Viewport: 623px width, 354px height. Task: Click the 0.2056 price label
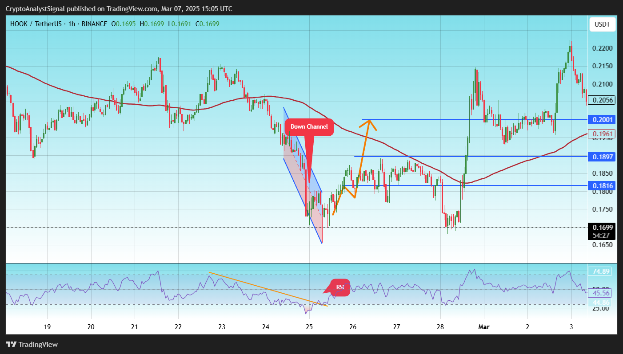(602, 100)
